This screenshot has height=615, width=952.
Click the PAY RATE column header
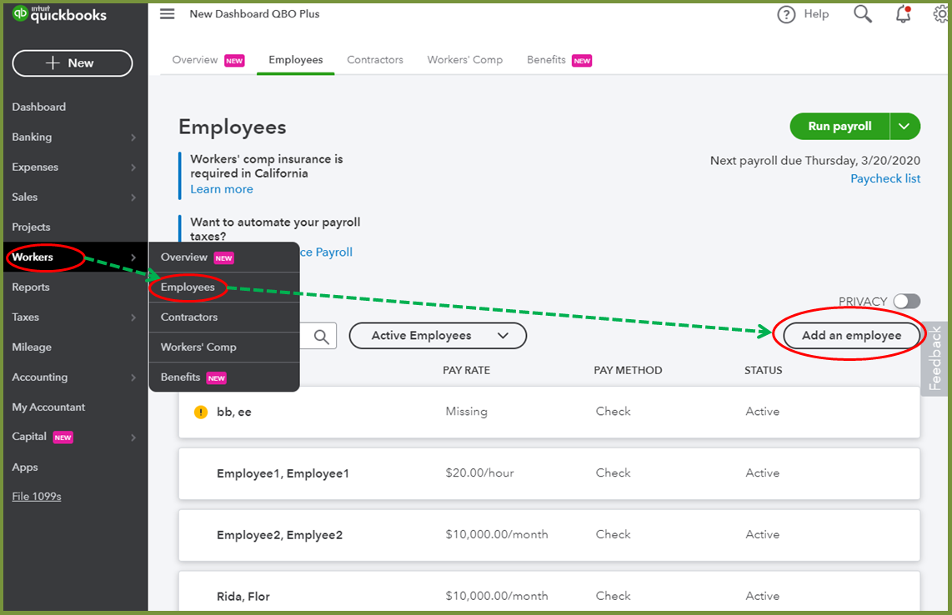tap(466, 370)
